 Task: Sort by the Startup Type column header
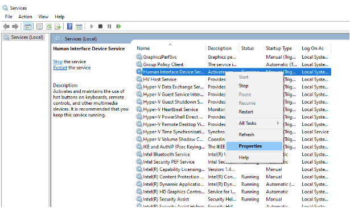[x=281, y=48]
